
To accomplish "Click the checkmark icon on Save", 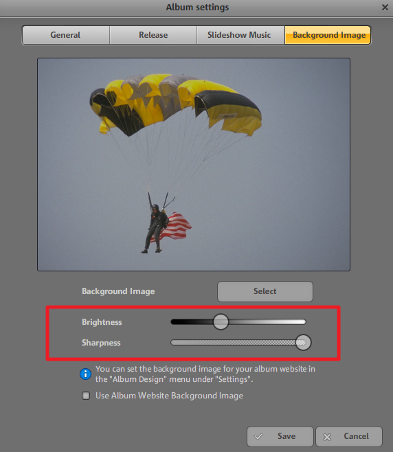I will 258,437.
